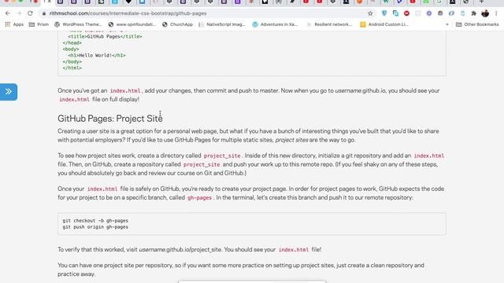Open the Android Custom Li... bookmark
Image resolution: width=504 pixels, height=283 pixels.
[x=384, y=24]
